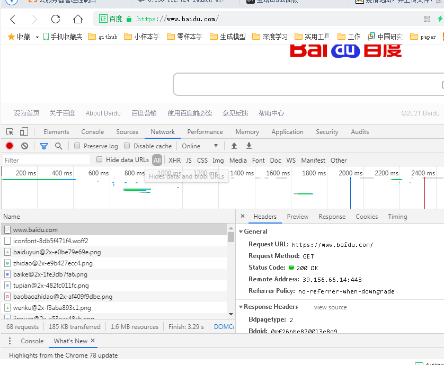Toggle the network filter funnel
Viewport: 444px width, 365px height.
tap(44, 146)
